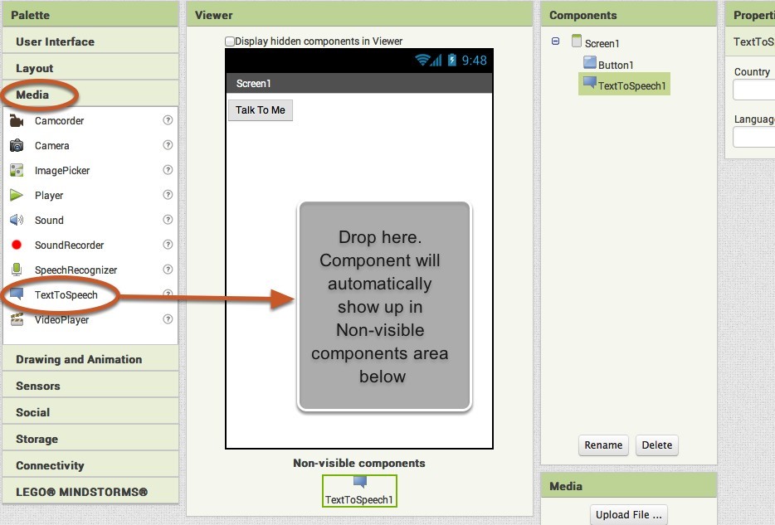Click the SpeechRecognizer microphone icon
775x525 pixels.
click(x=17, y=270)
